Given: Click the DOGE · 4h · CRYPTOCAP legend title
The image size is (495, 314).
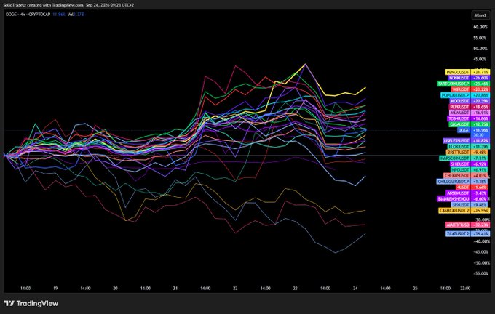Looking at the screenshot, I should click(x=28, y=15).
